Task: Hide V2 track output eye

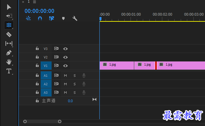Action: tap(66, 57)
